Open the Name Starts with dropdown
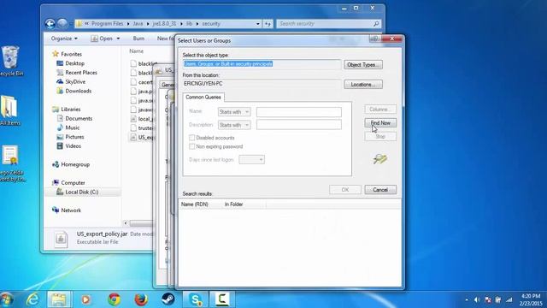The width and height of the screenshot is (547, 308). [x=234, y=112]
